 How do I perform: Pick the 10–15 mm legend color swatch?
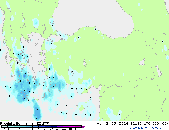point(35,127)
